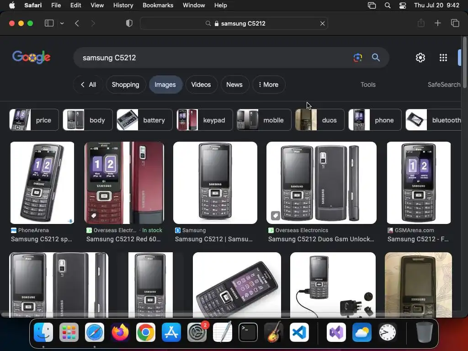Screen dimensions: 468x351
Task: Click the Google logo
Action: click(x=32, y=57)
